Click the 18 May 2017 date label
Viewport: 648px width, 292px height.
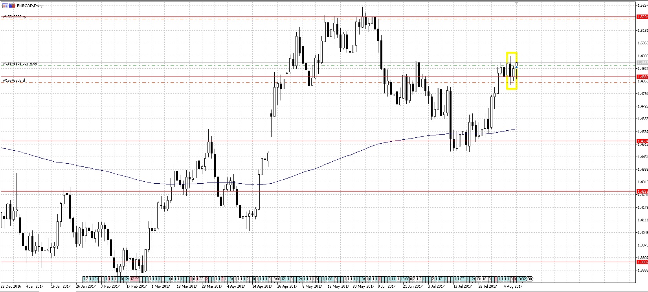click(x=338, y=286)
